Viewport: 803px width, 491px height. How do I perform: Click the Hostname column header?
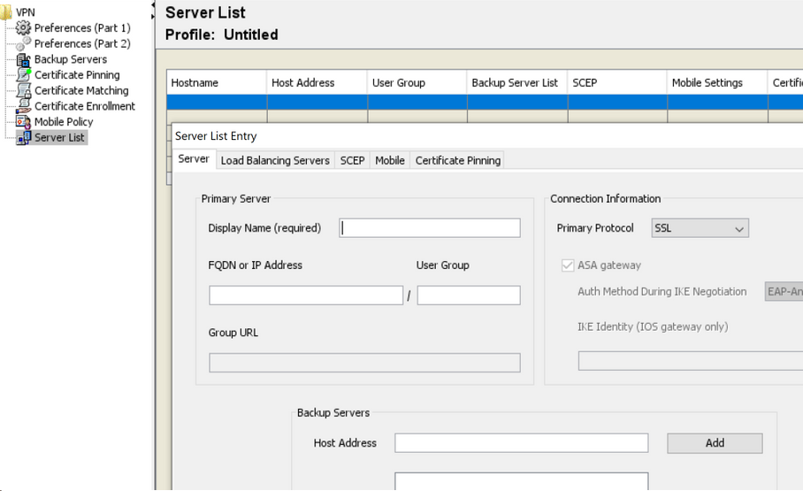pyautogui.click(x=217, y=82)
